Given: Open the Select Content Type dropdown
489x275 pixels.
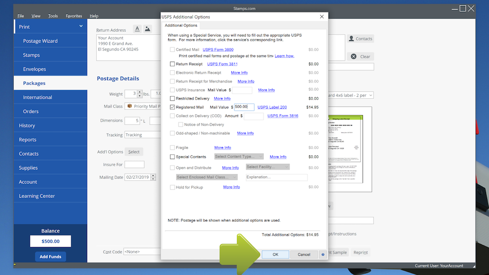Looking at the screenshot, I should point(239,156).
